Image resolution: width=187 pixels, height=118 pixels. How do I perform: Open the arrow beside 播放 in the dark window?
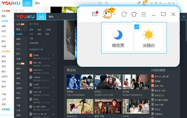58,17
